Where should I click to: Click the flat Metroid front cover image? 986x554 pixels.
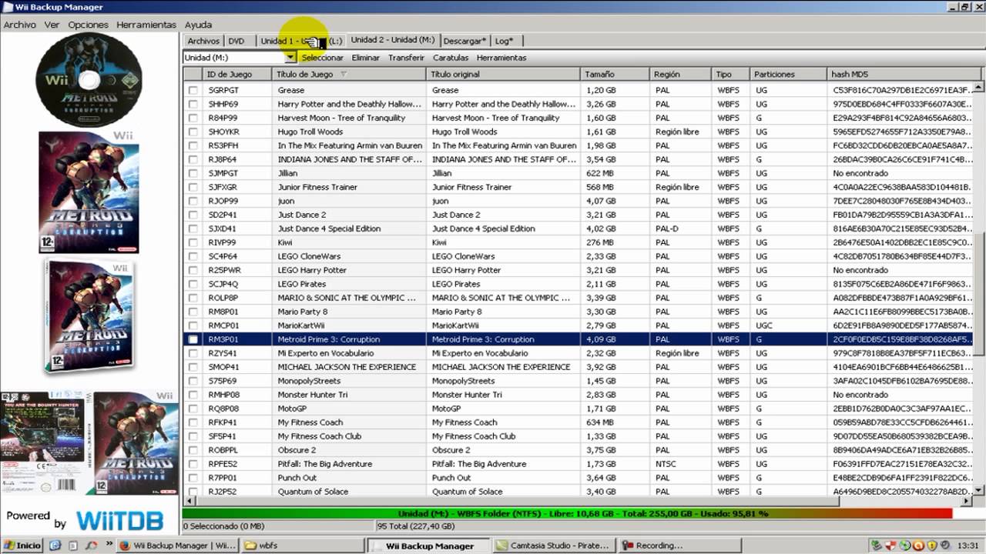point(89,192)
